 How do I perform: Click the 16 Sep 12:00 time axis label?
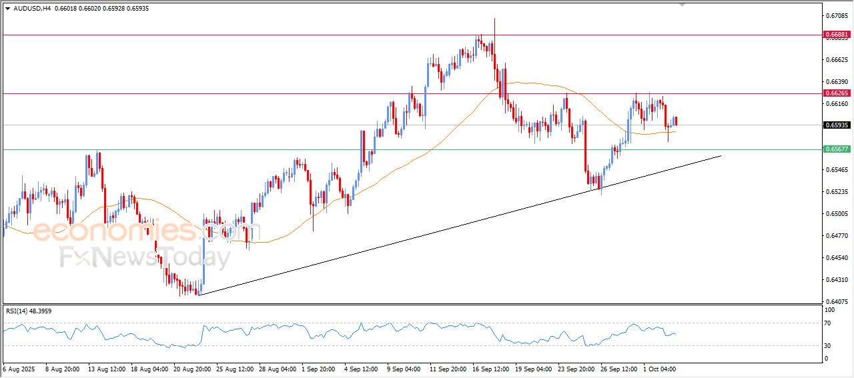[x=492, y=368]
